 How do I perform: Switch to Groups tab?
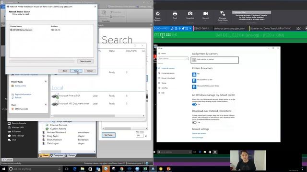pos(70,155)
